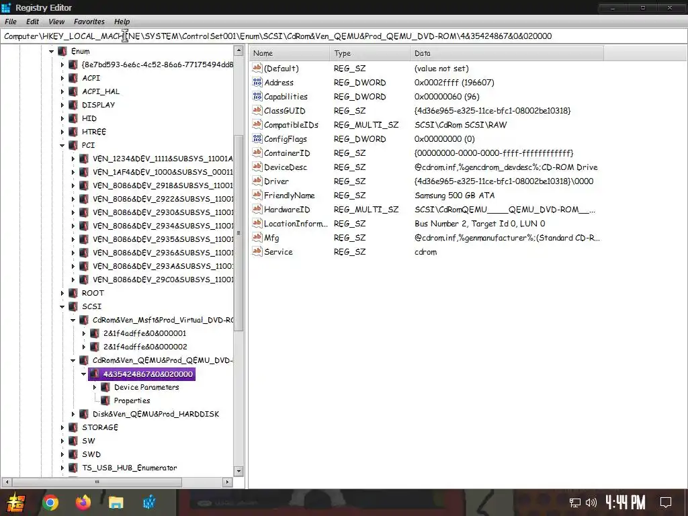Open File Explorer from the taskbar
Screen dimensions: 688x516
pyautogui.click(x=116, y=503)
